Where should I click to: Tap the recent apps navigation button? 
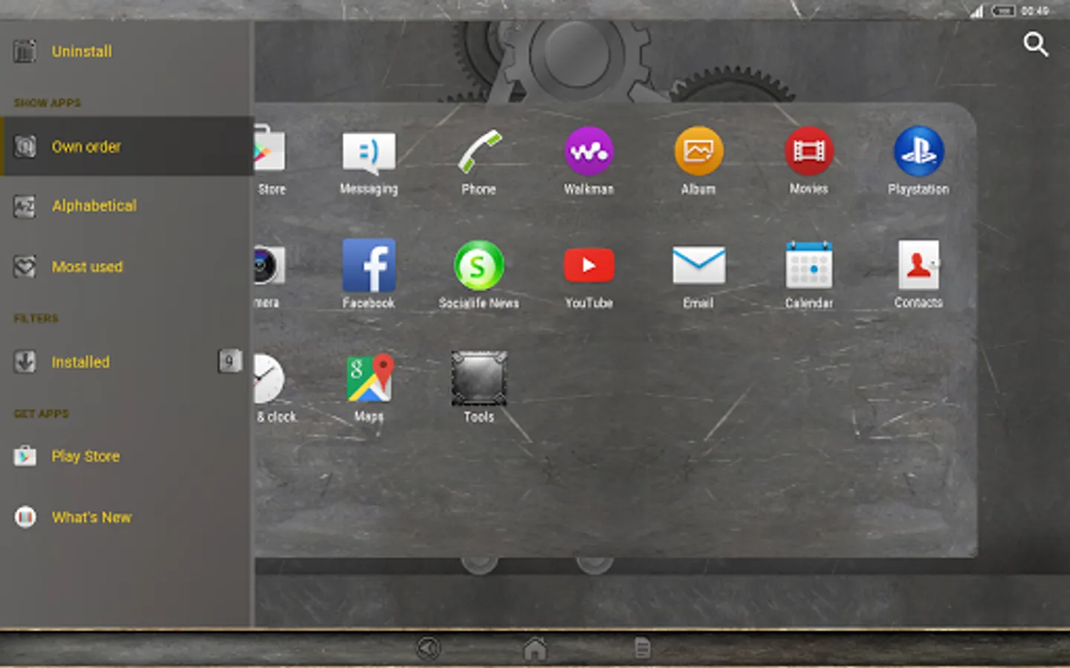click(643, 648)
